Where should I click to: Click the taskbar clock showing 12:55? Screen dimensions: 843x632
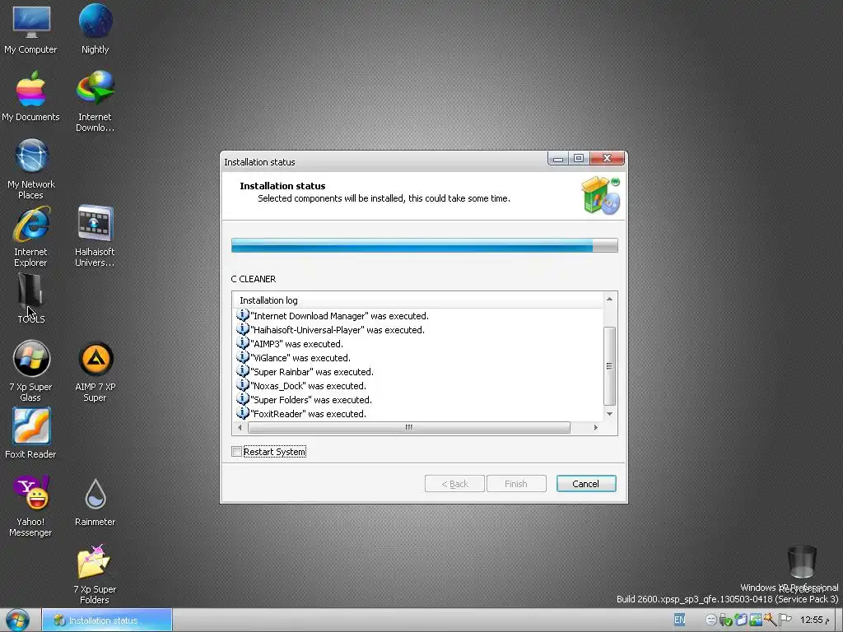click(814, 620)
